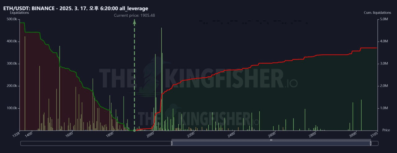The width and height of the screenshot is (397, 153).
Task: Click the 2800 price axis label
Action: [x=312, y=134]
